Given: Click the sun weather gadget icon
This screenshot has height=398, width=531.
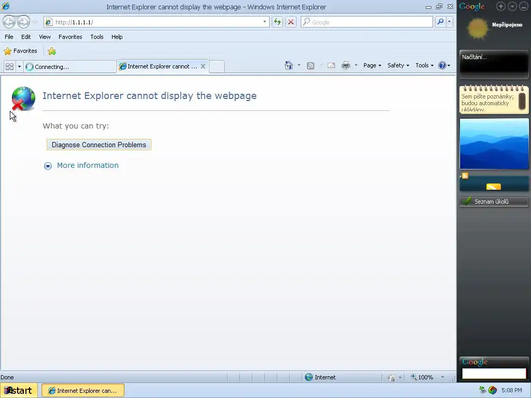Looking at the screenshot, I should coord(478,29).
